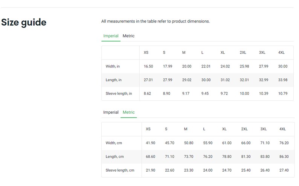The height and width of the screenshot is (186, 299).
Task: Click the 81.30 length value
Action: [x=246, y=157]
